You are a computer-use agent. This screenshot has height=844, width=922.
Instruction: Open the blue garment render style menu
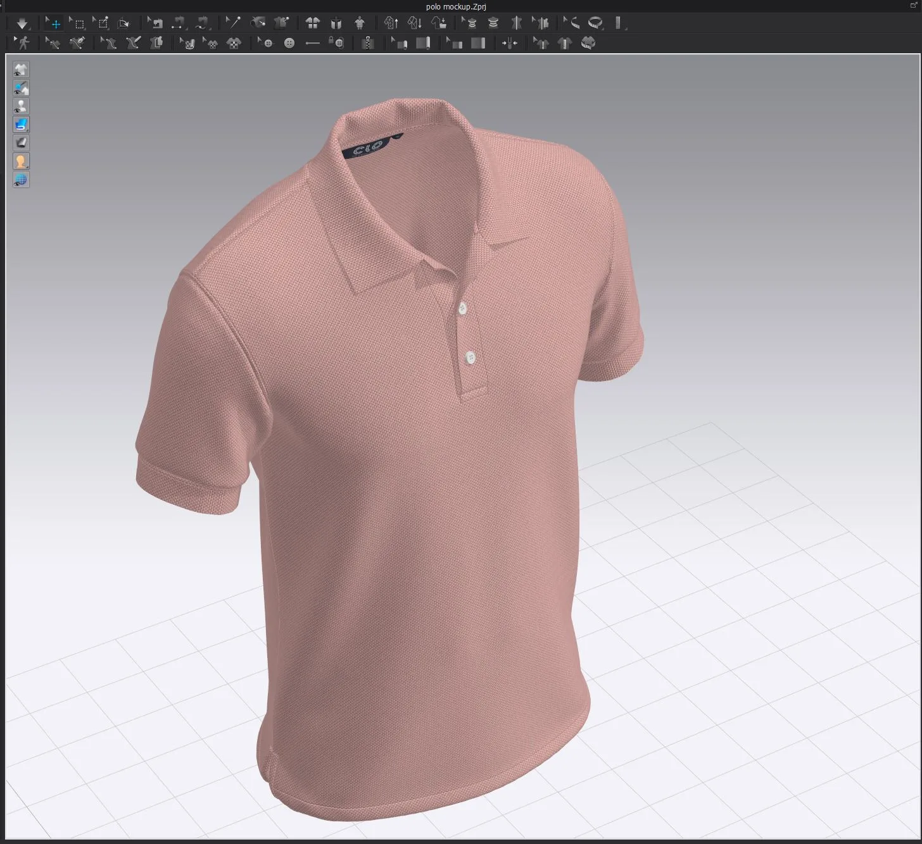pos(21,125)
